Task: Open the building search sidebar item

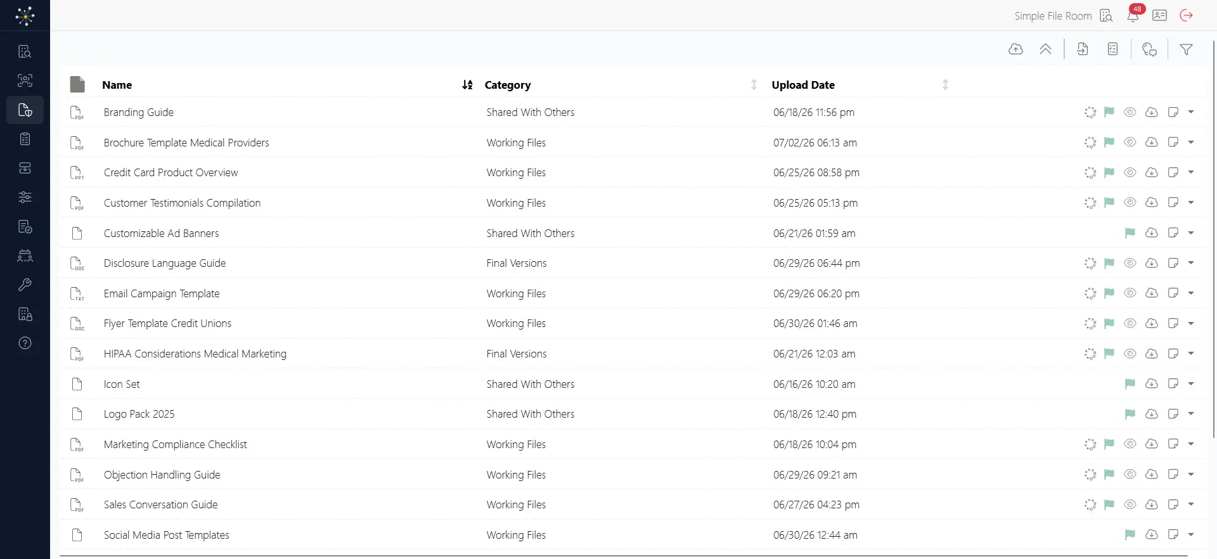Action: tap(25, 51)
